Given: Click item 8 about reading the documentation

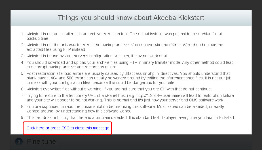Looking at the screenshot, I should (125, 109).
